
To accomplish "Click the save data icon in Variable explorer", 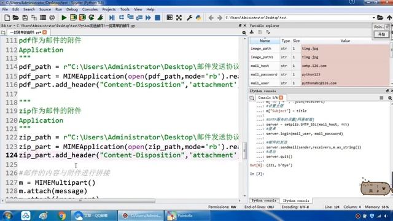I will pyautogui.click(x=260, y=32).
